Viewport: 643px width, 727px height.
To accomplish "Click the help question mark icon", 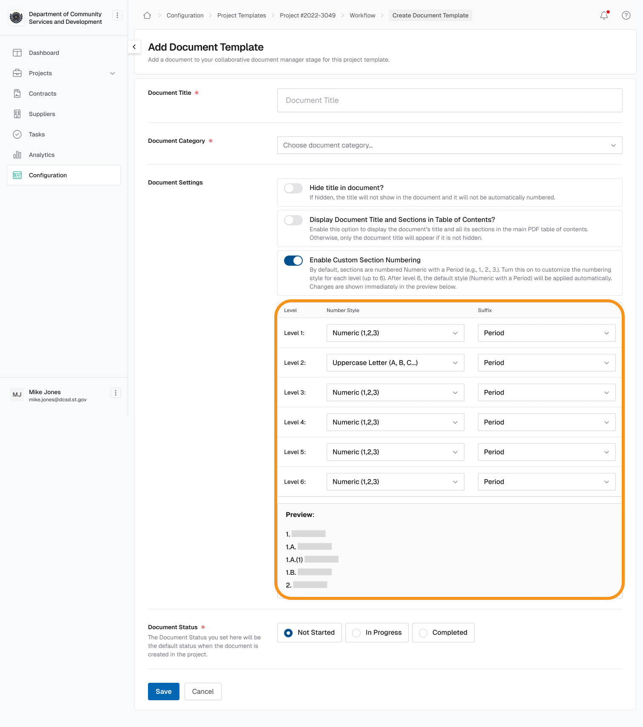I will point(626,15).
